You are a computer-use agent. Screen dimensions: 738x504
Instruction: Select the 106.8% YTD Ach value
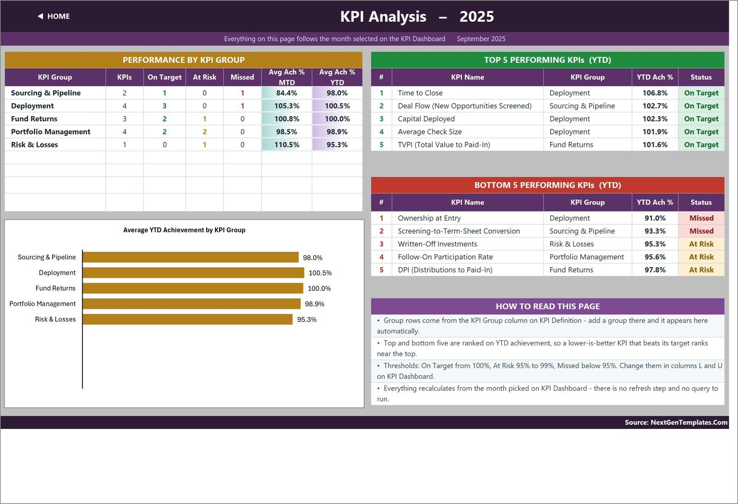click(655, 93)
